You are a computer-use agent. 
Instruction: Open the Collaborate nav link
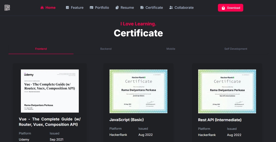click(x=181, y=7)
